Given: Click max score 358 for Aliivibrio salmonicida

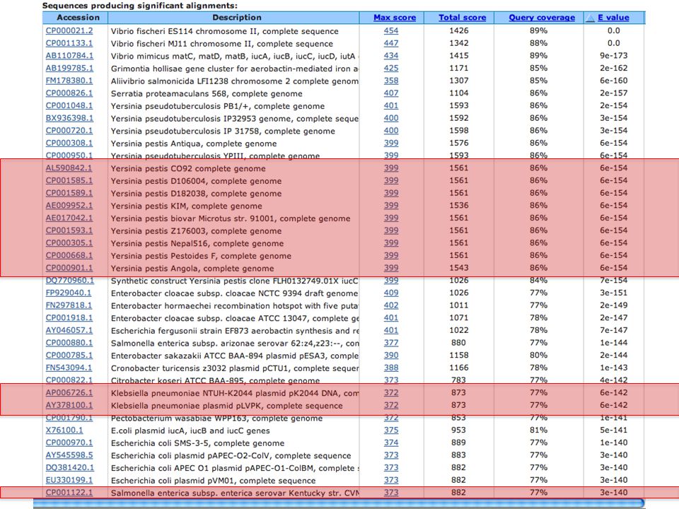Looking at the screenshot, I should click(x=391, y=81).
